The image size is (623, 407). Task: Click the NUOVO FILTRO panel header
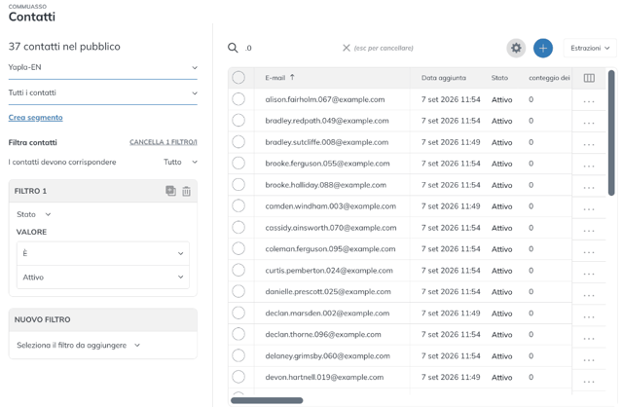point(103,320)
